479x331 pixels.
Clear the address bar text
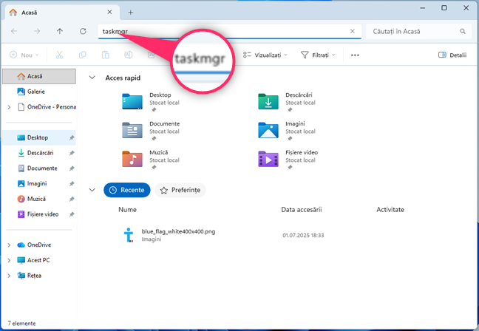pos(352,31)
